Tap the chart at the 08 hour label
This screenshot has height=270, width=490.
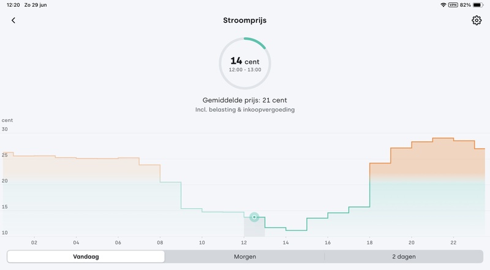click(x=160, y=242)
